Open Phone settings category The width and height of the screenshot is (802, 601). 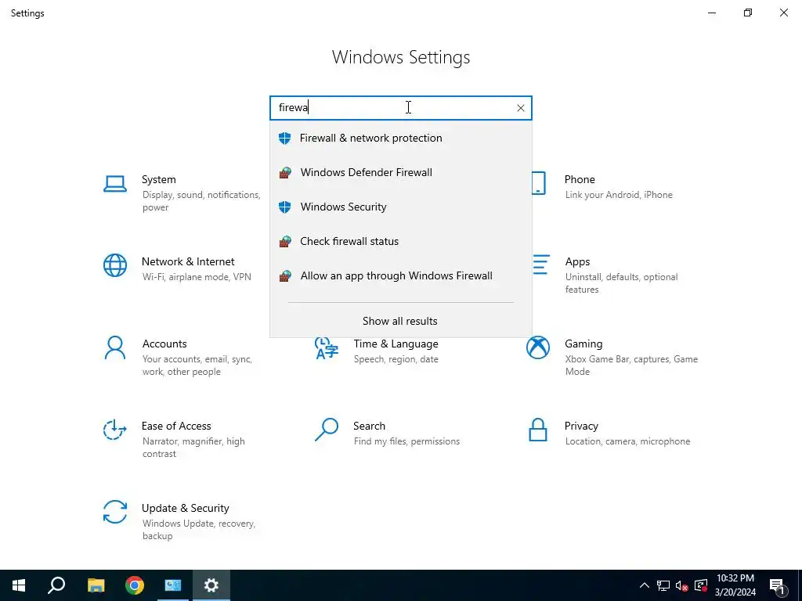pos(603,186)
